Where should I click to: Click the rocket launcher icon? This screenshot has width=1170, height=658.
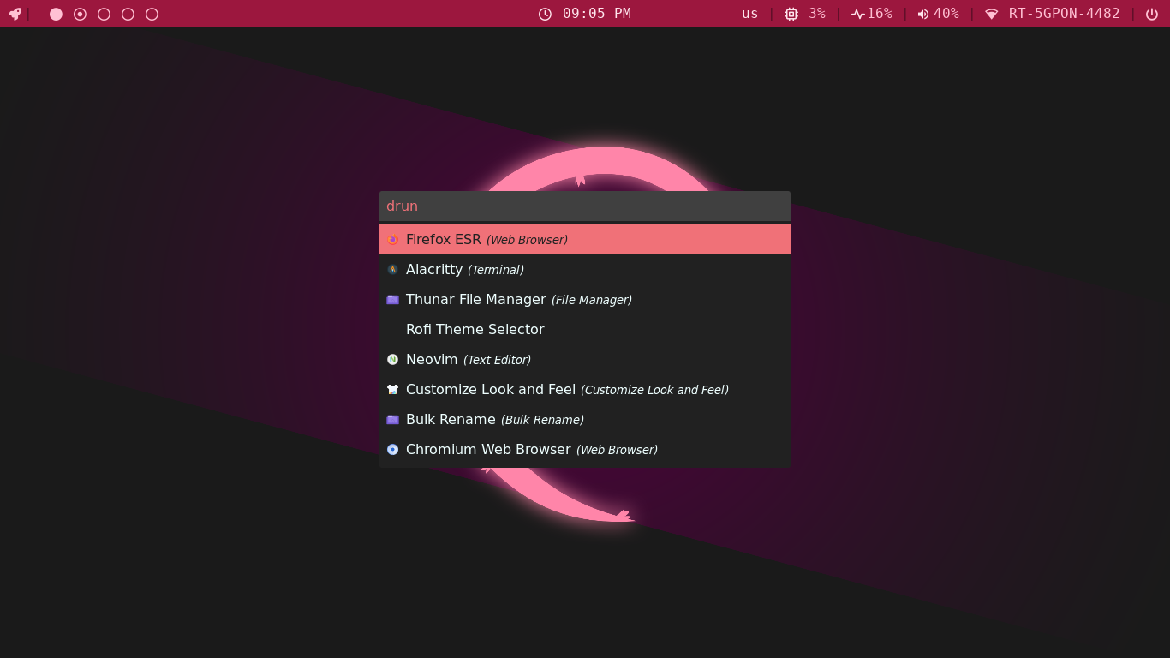[15, 14]
